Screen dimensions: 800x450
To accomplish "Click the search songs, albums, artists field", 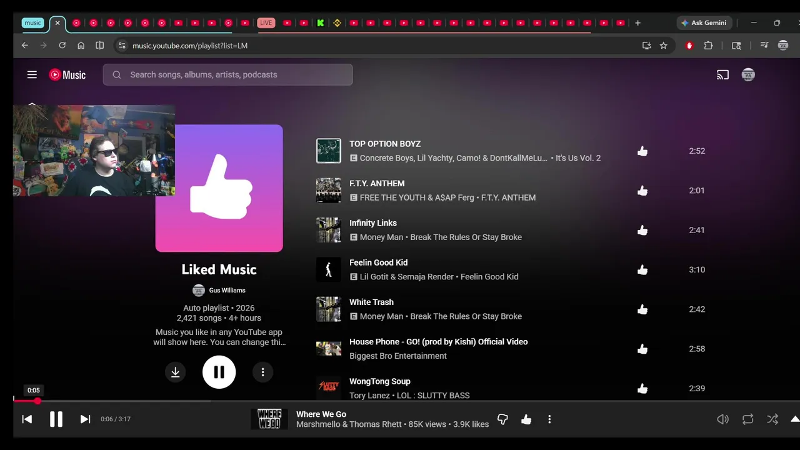I will tap(228, 74).
